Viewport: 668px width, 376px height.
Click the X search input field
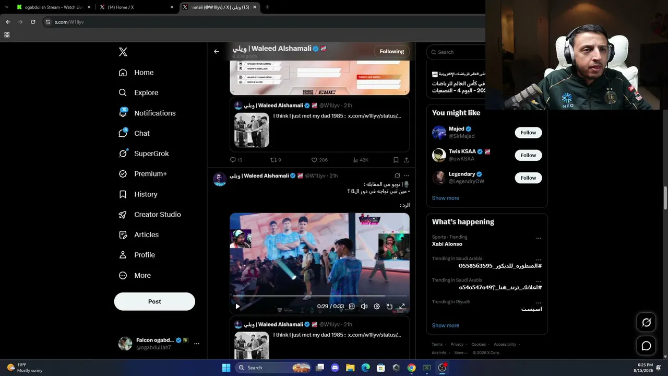point(456,52)
